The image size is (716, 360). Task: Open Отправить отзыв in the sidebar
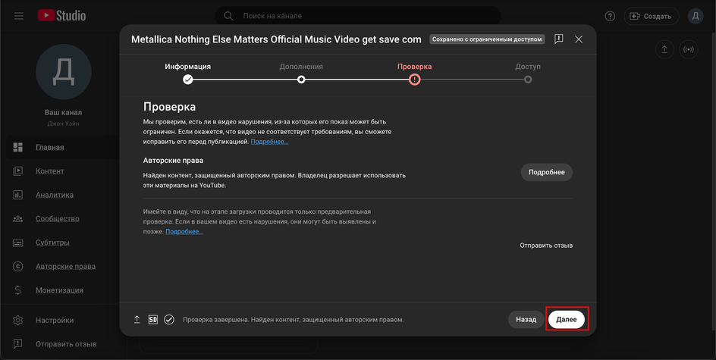[x=66, y=344]
